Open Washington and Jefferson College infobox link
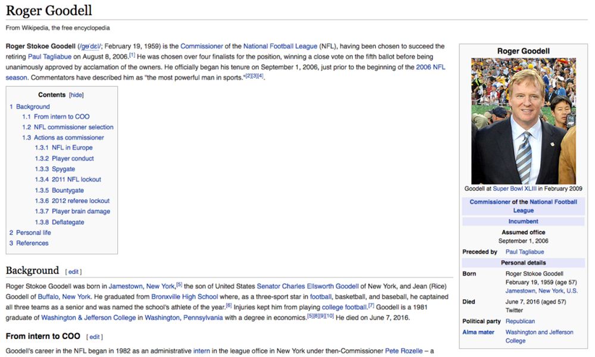Image resolution: width=595 pixels, height=357 pixels. click(x=539, y=337)
